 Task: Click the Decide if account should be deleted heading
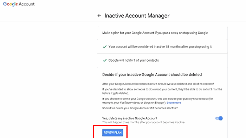(x=152, y=75)
